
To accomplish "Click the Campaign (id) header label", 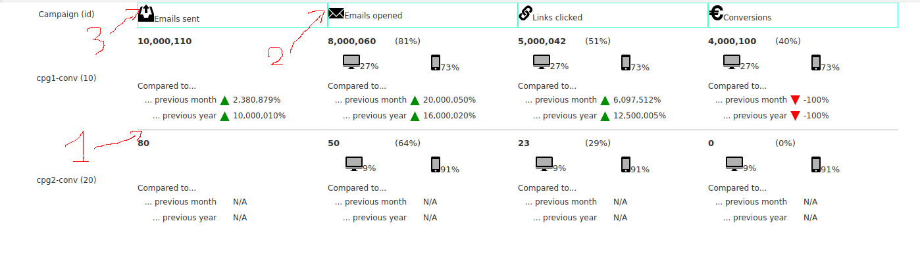I will point(66,14).
